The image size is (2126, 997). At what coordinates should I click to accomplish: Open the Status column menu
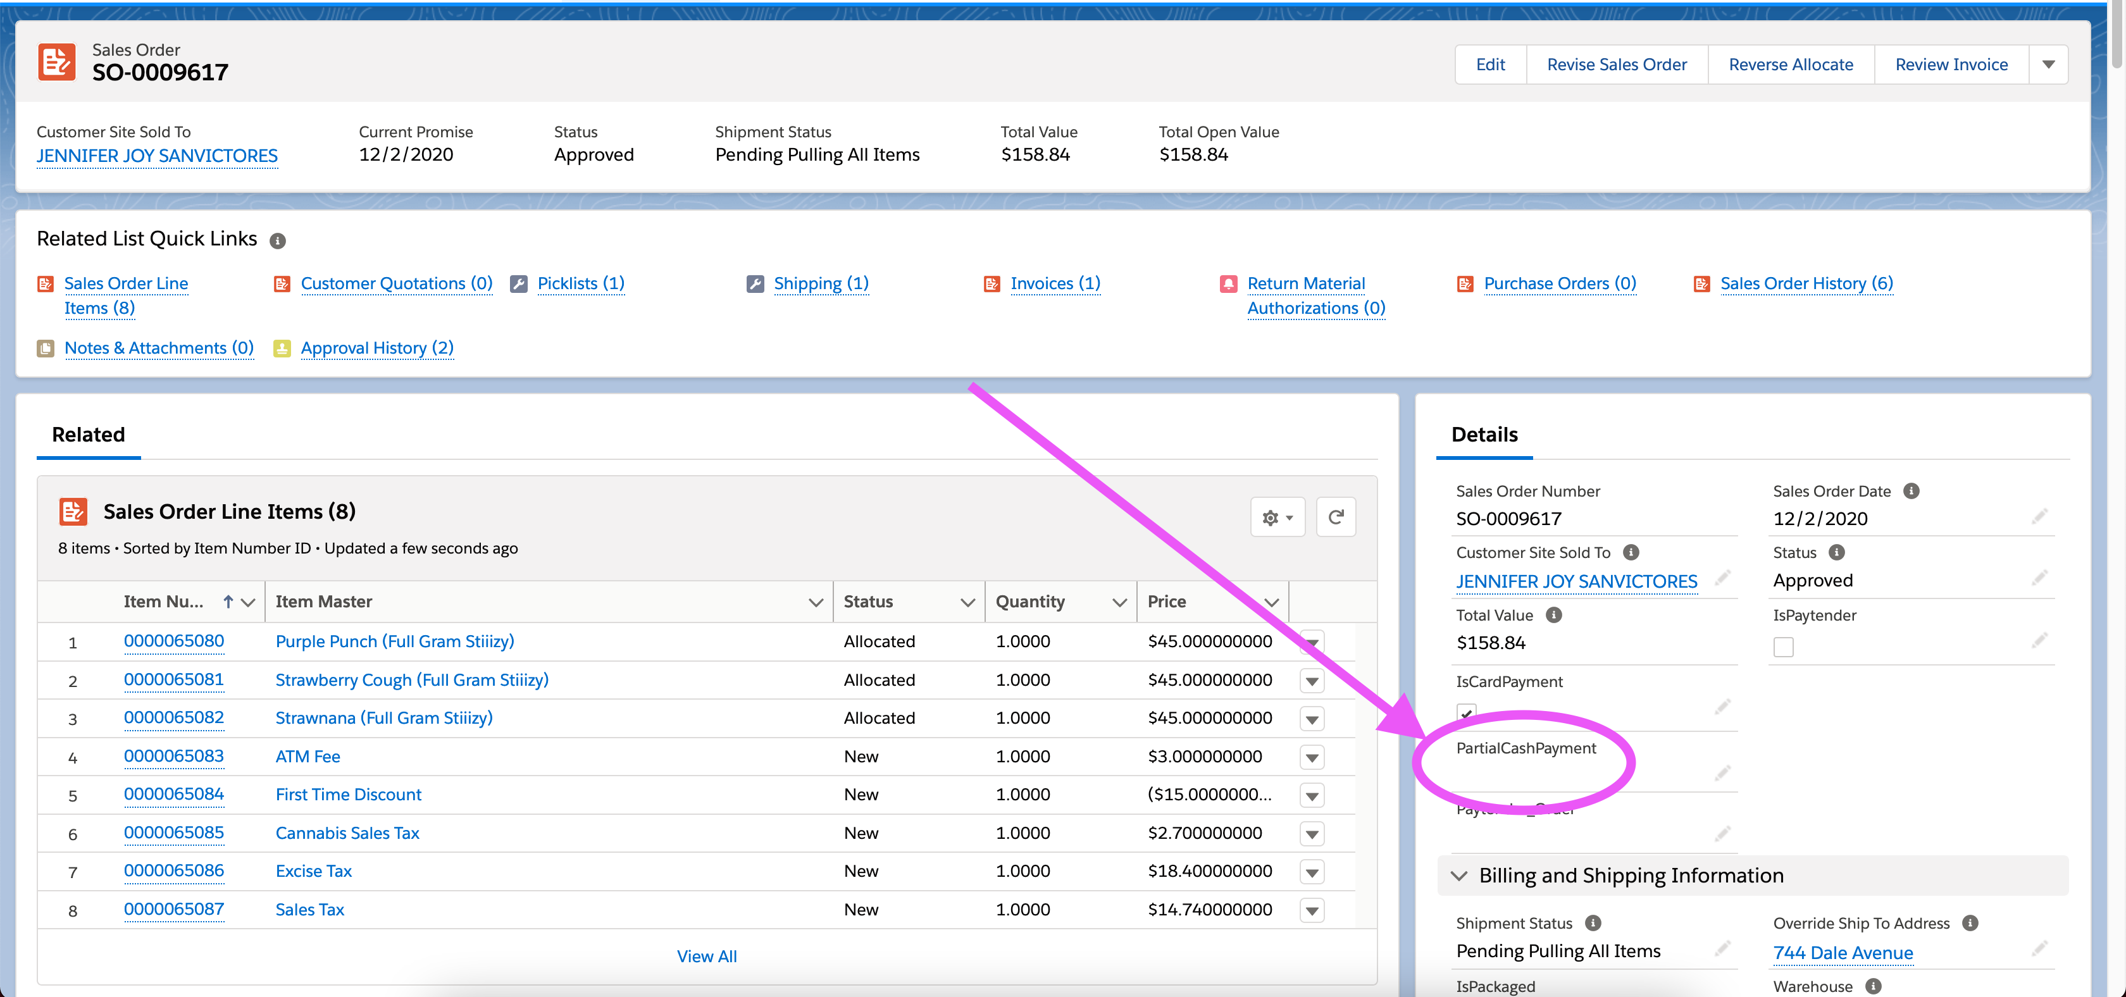pos(967,602)
